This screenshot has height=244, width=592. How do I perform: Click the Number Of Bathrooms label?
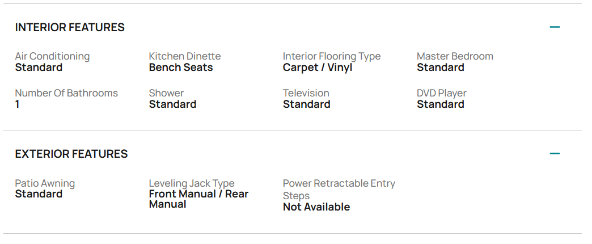click(x=66, y=93)
